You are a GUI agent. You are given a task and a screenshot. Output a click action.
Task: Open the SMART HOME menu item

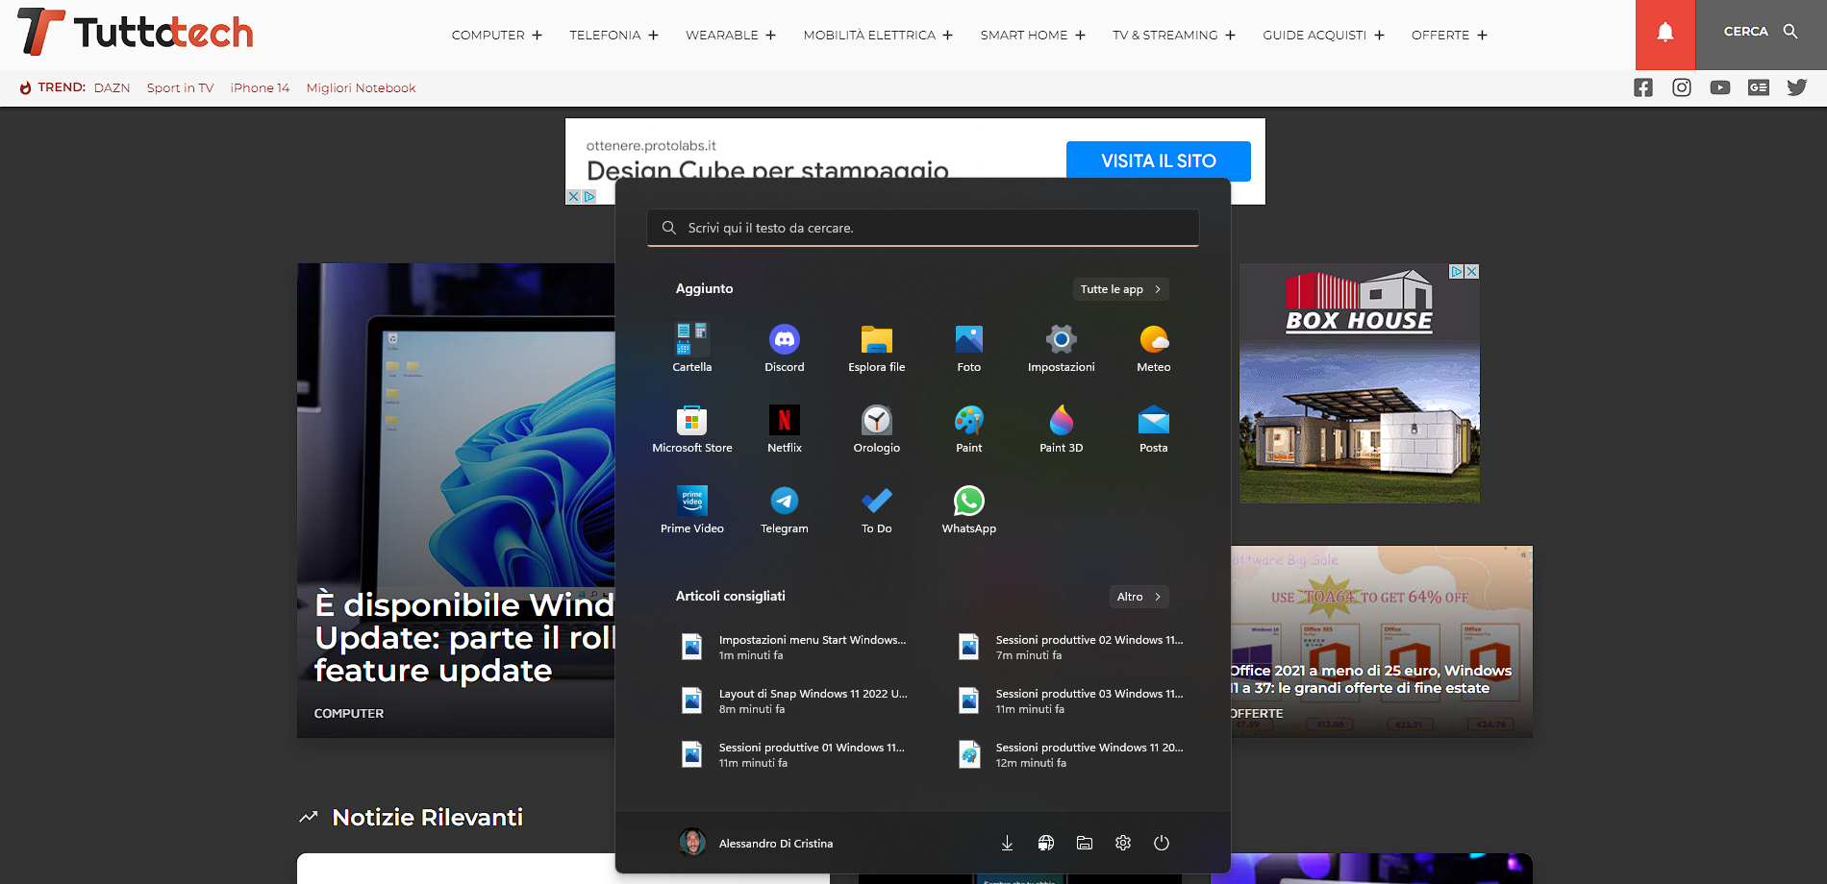(1024, 36)
